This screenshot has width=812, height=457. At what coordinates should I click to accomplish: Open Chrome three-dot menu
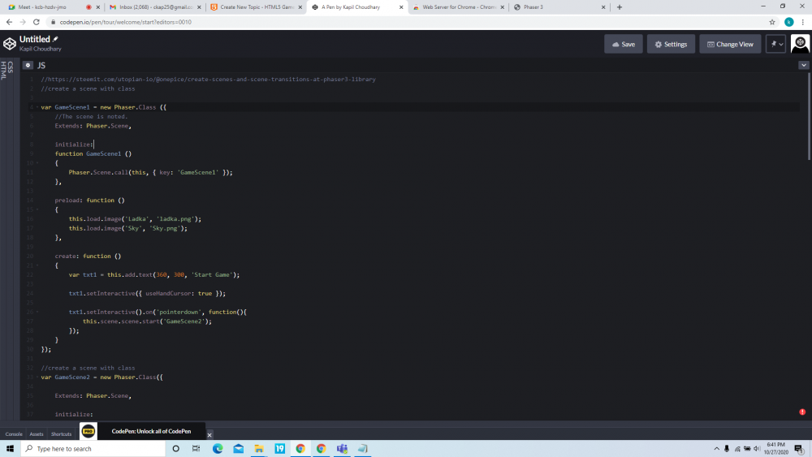pos(803,22)
